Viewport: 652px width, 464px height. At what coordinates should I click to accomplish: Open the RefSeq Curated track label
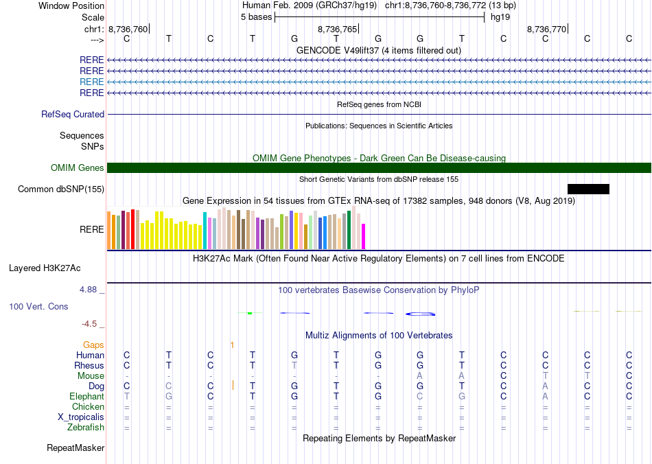point(73,115)
